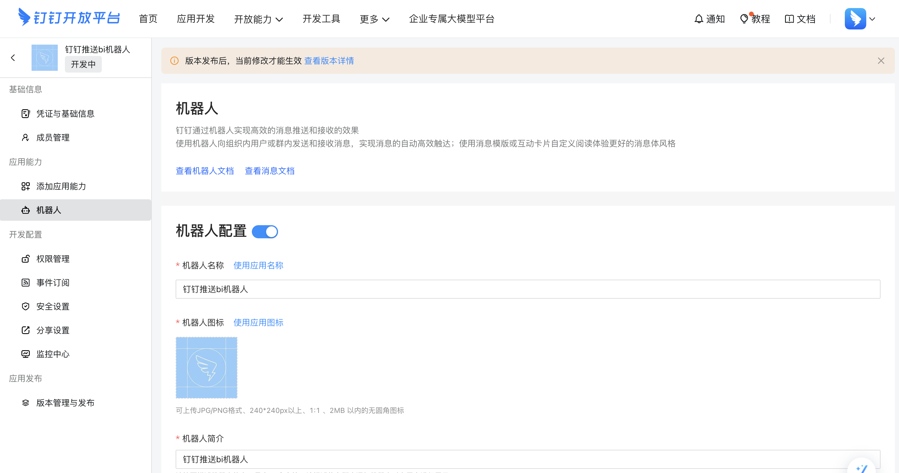
Task: Click the 使用应用名称 link
Action: 258,265
